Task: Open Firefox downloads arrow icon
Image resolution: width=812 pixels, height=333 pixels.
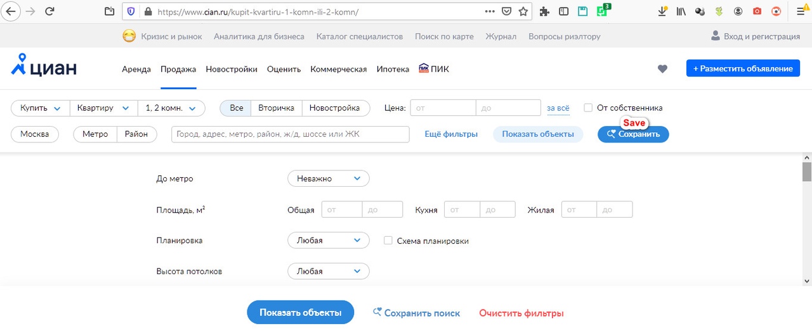Action: coord(662,11)
